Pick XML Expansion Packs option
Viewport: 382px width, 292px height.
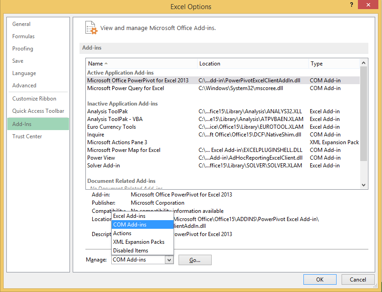[139, 242]
